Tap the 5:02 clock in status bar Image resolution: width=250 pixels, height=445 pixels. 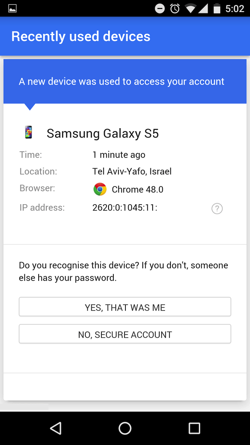coord(235,9)
